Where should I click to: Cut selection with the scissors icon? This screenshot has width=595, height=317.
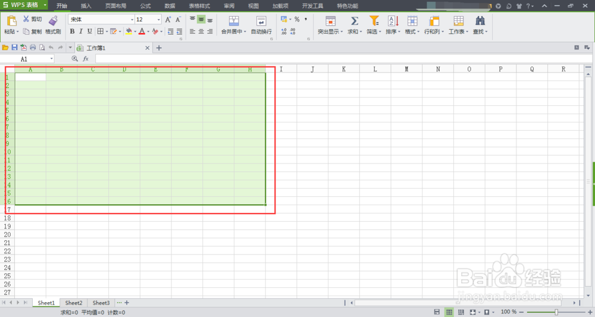click(x=26, y=19)
